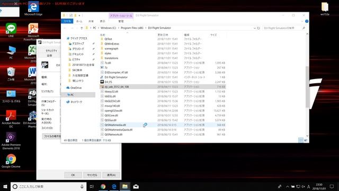Select the PC desktop icon
This screenshot has width=339, height=191.
pos(11,53)
